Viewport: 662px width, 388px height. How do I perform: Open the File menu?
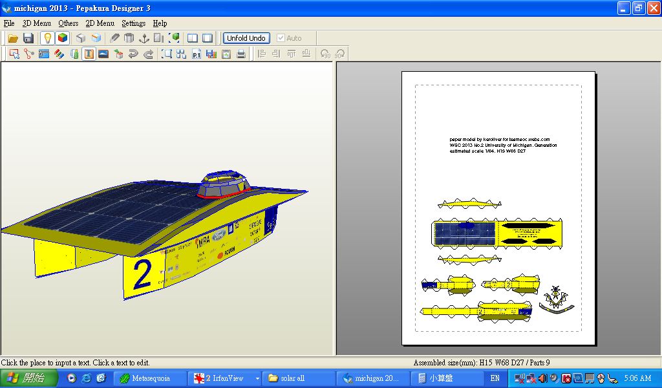point(9,23)
